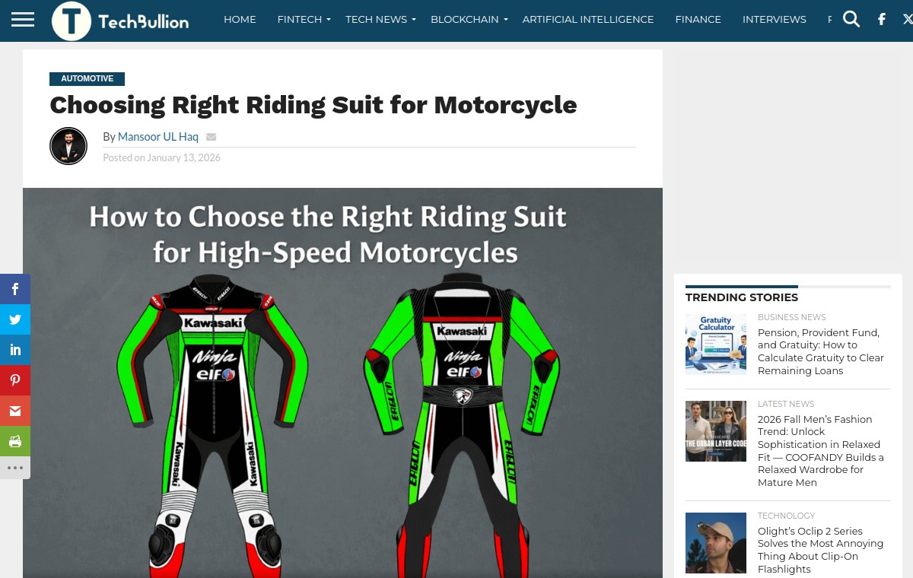Print the article using printer icon
The width and height of the screenshot is (913, 578).
[15, 441]
